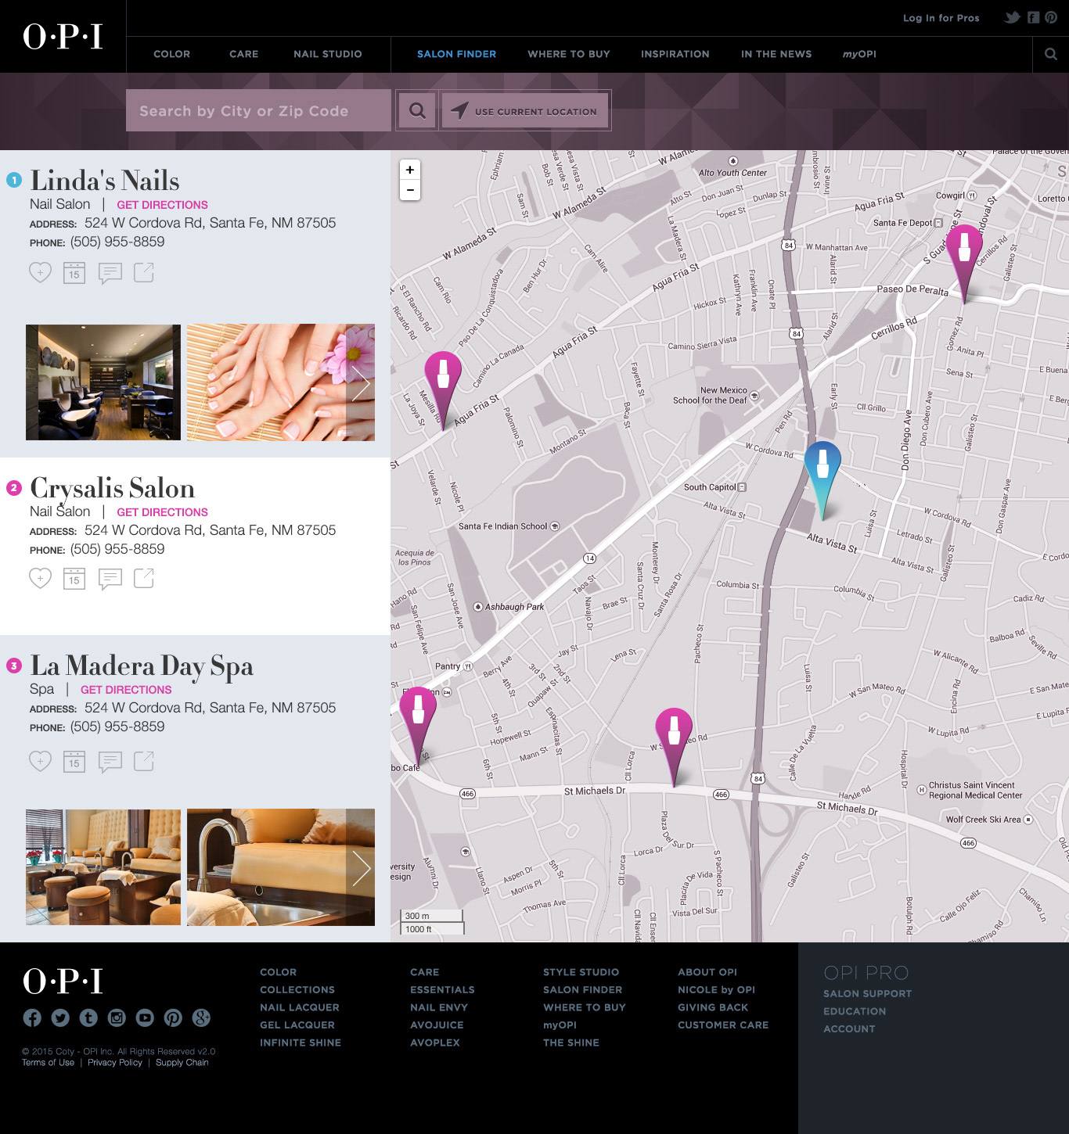Open comment icon for Crysalis Salon

pyautogui.click(x=110, y=579)
